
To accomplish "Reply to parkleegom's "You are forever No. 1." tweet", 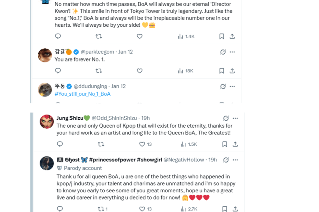I will [x=58, y=71].
